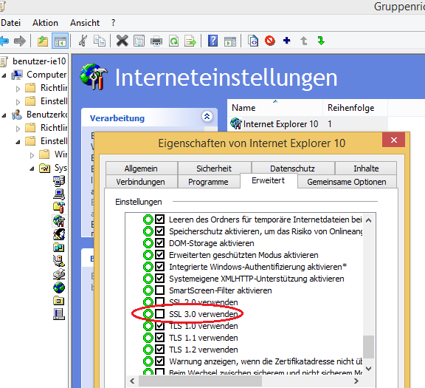Open the Aktion menu
The height and width of the screenshot is (388, 425).
pyautogui.click(x=45, y=23)
